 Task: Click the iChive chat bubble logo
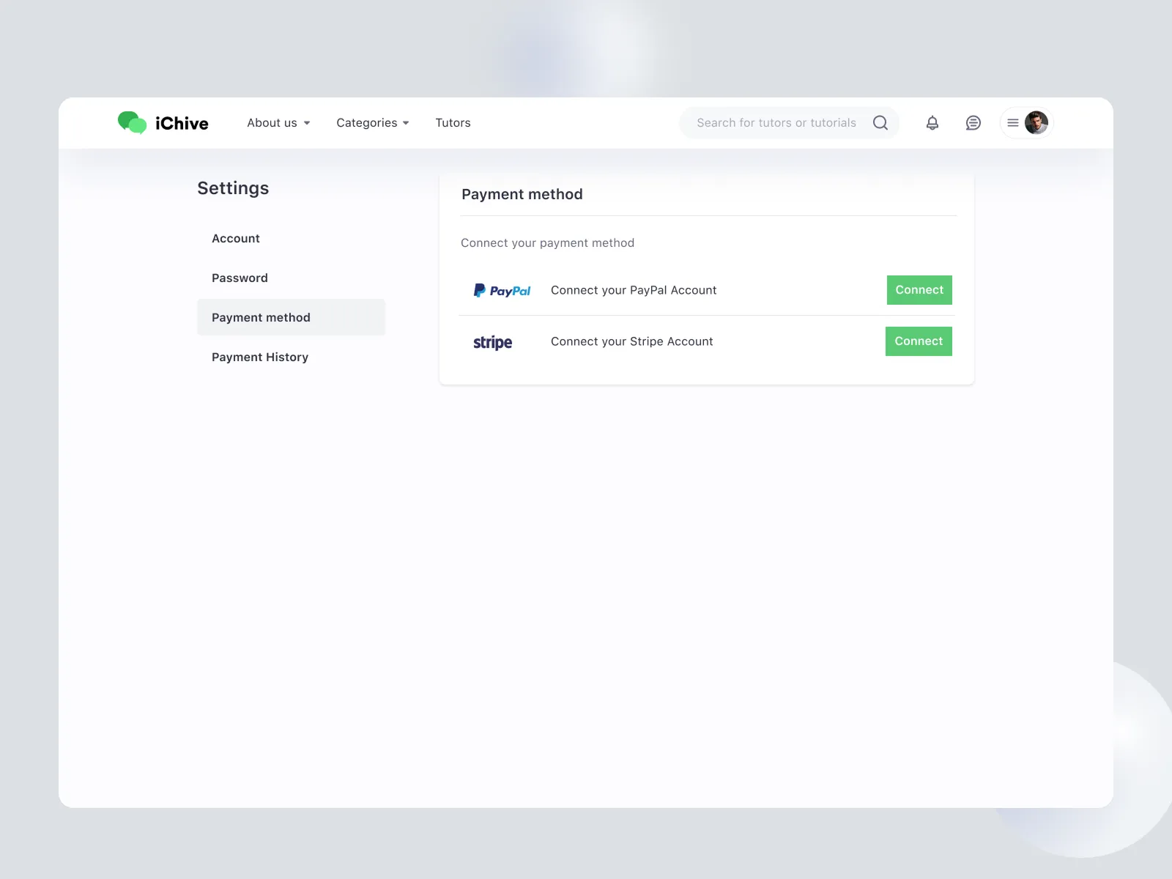[x=133, y=122]
